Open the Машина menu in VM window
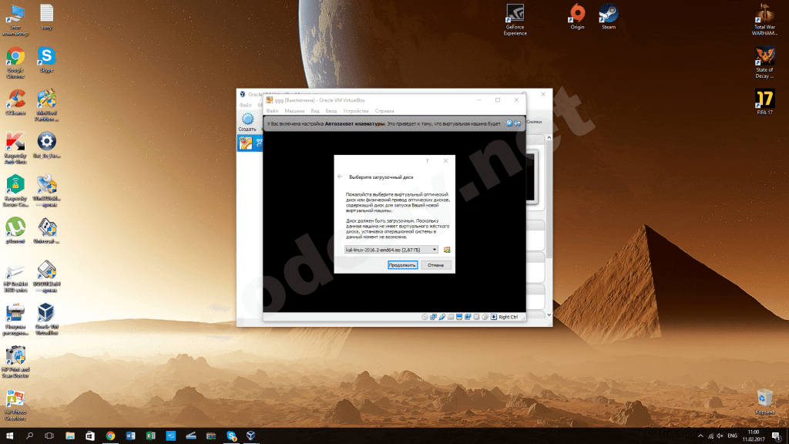The height and width of the screenshot is (444, 789). [294, 111]
